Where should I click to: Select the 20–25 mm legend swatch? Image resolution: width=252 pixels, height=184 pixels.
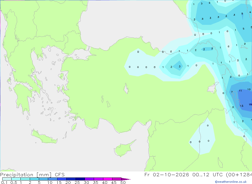(x=71, y=179)
